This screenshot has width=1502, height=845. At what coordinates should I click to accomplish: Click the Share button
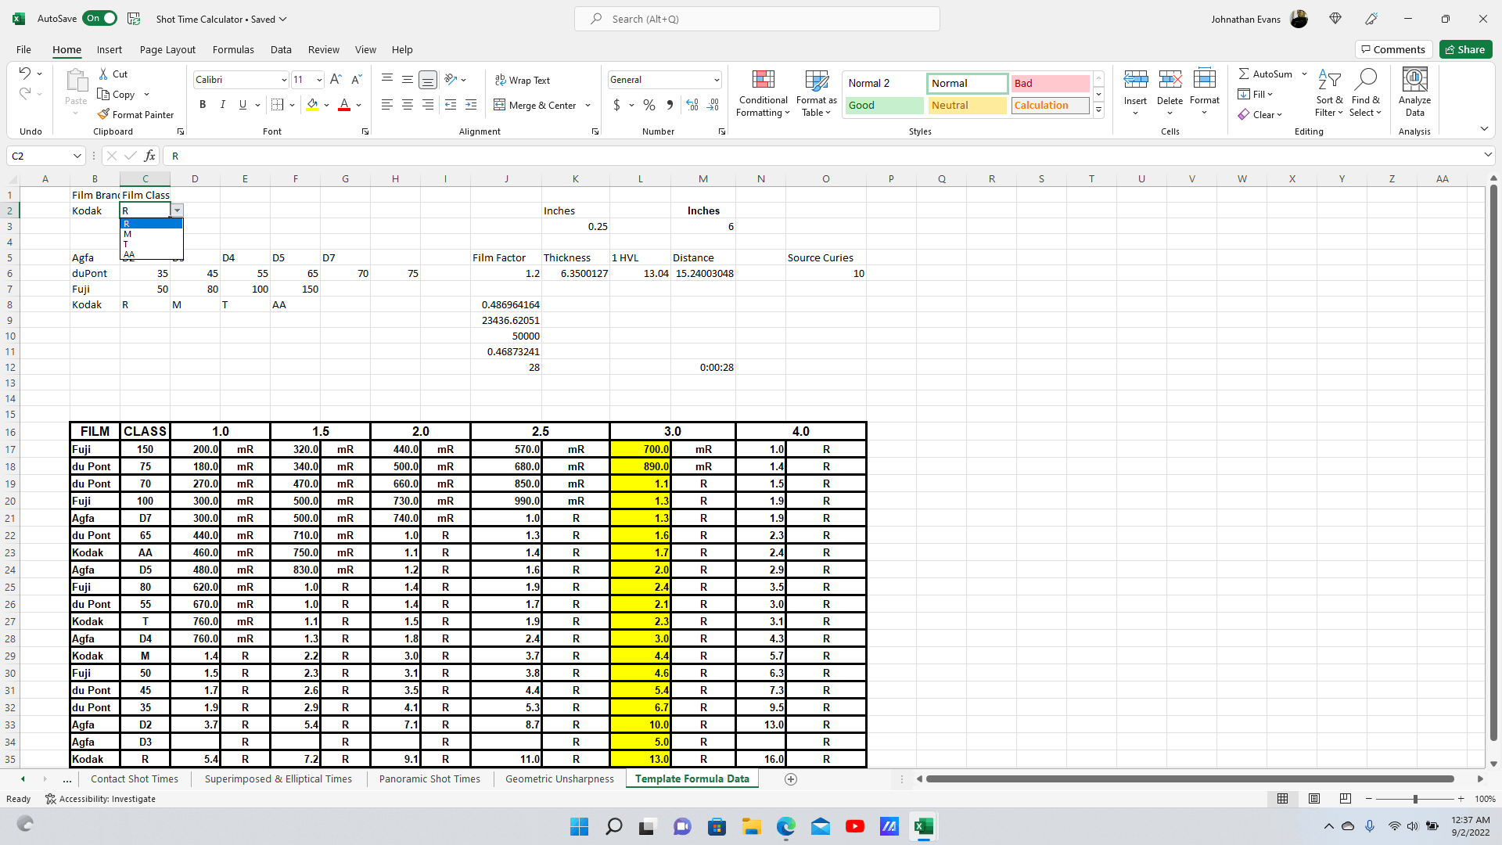pos(1466,49)
